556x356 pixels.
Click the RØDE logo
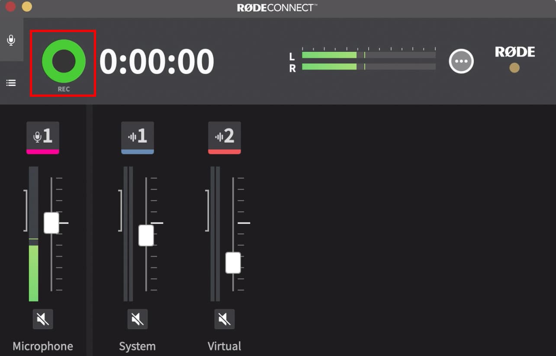point(514,52)
